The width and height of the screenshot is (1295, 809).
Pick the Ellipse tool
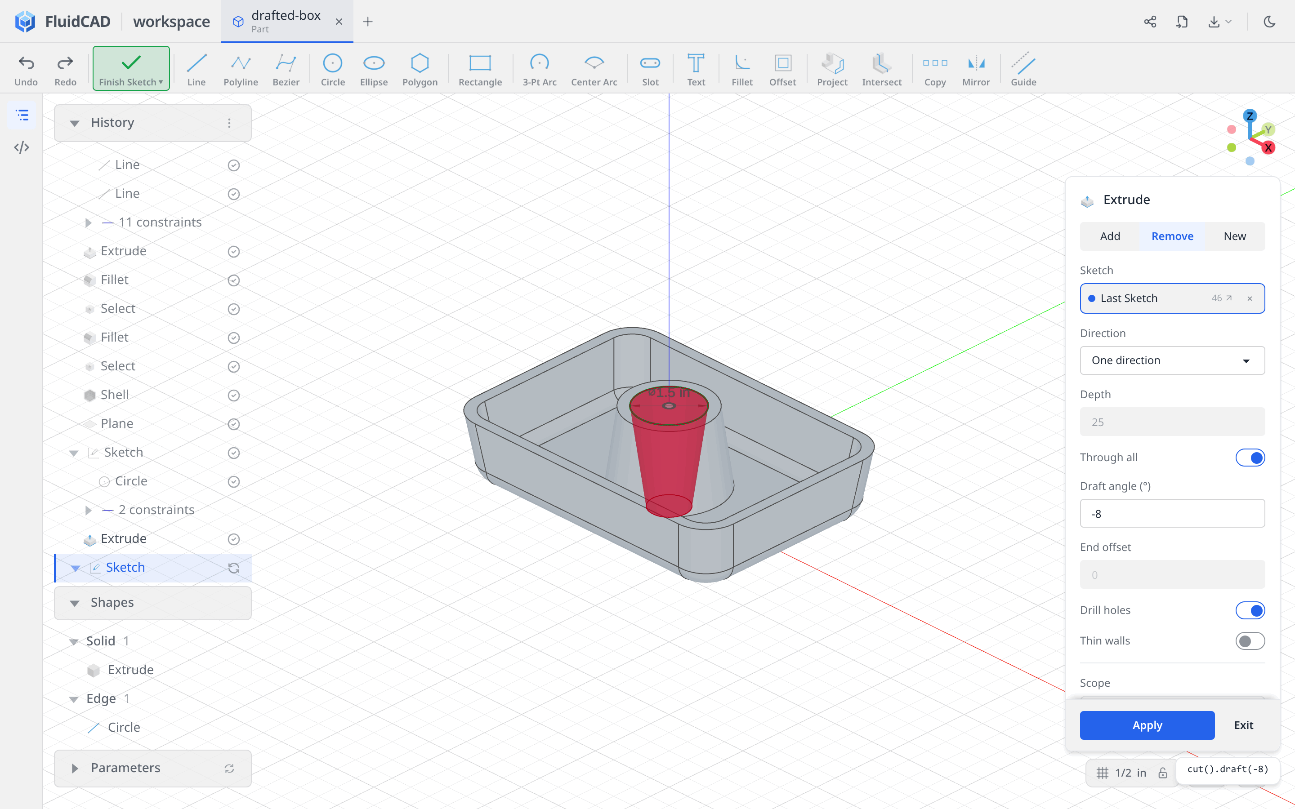point(374,70)
